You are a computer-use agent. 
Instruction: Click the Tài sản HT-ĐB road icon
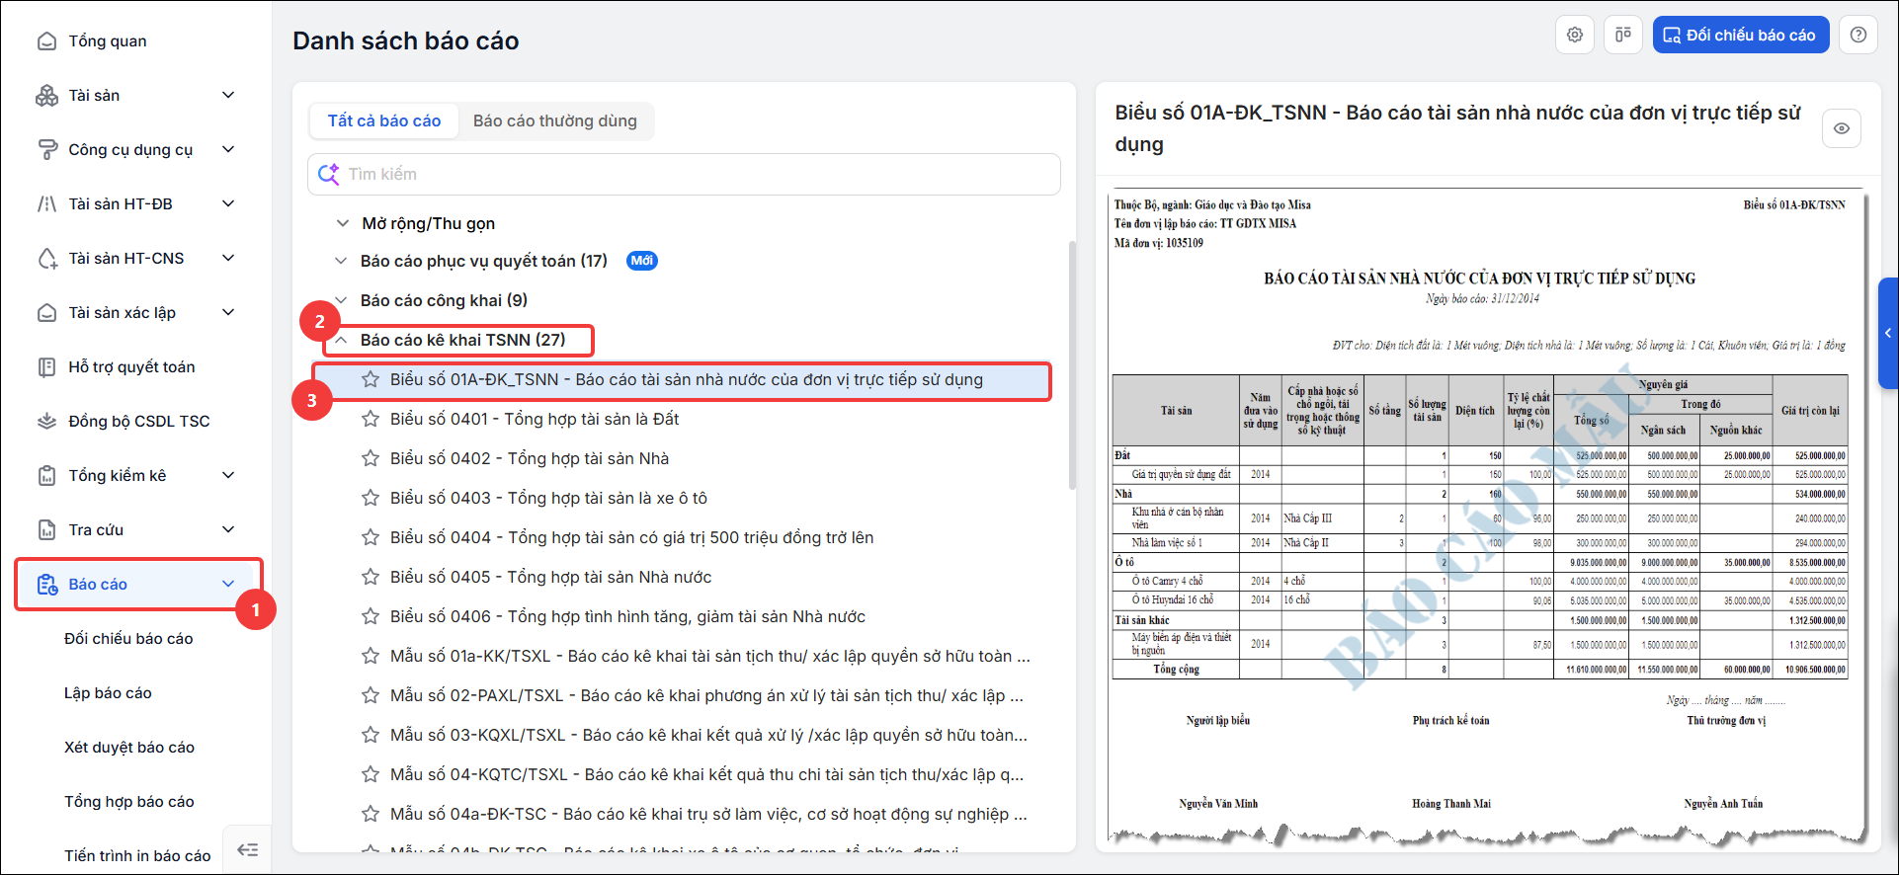[x=46, y=204]
